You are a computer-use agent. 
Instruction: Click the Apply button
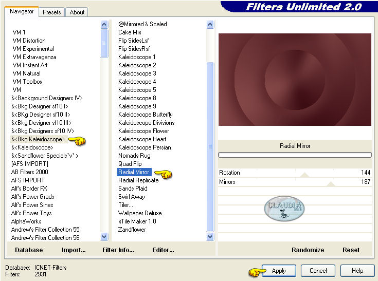279,271
